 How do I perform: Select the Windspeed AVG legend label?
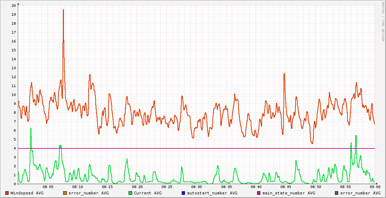point(27,193)
